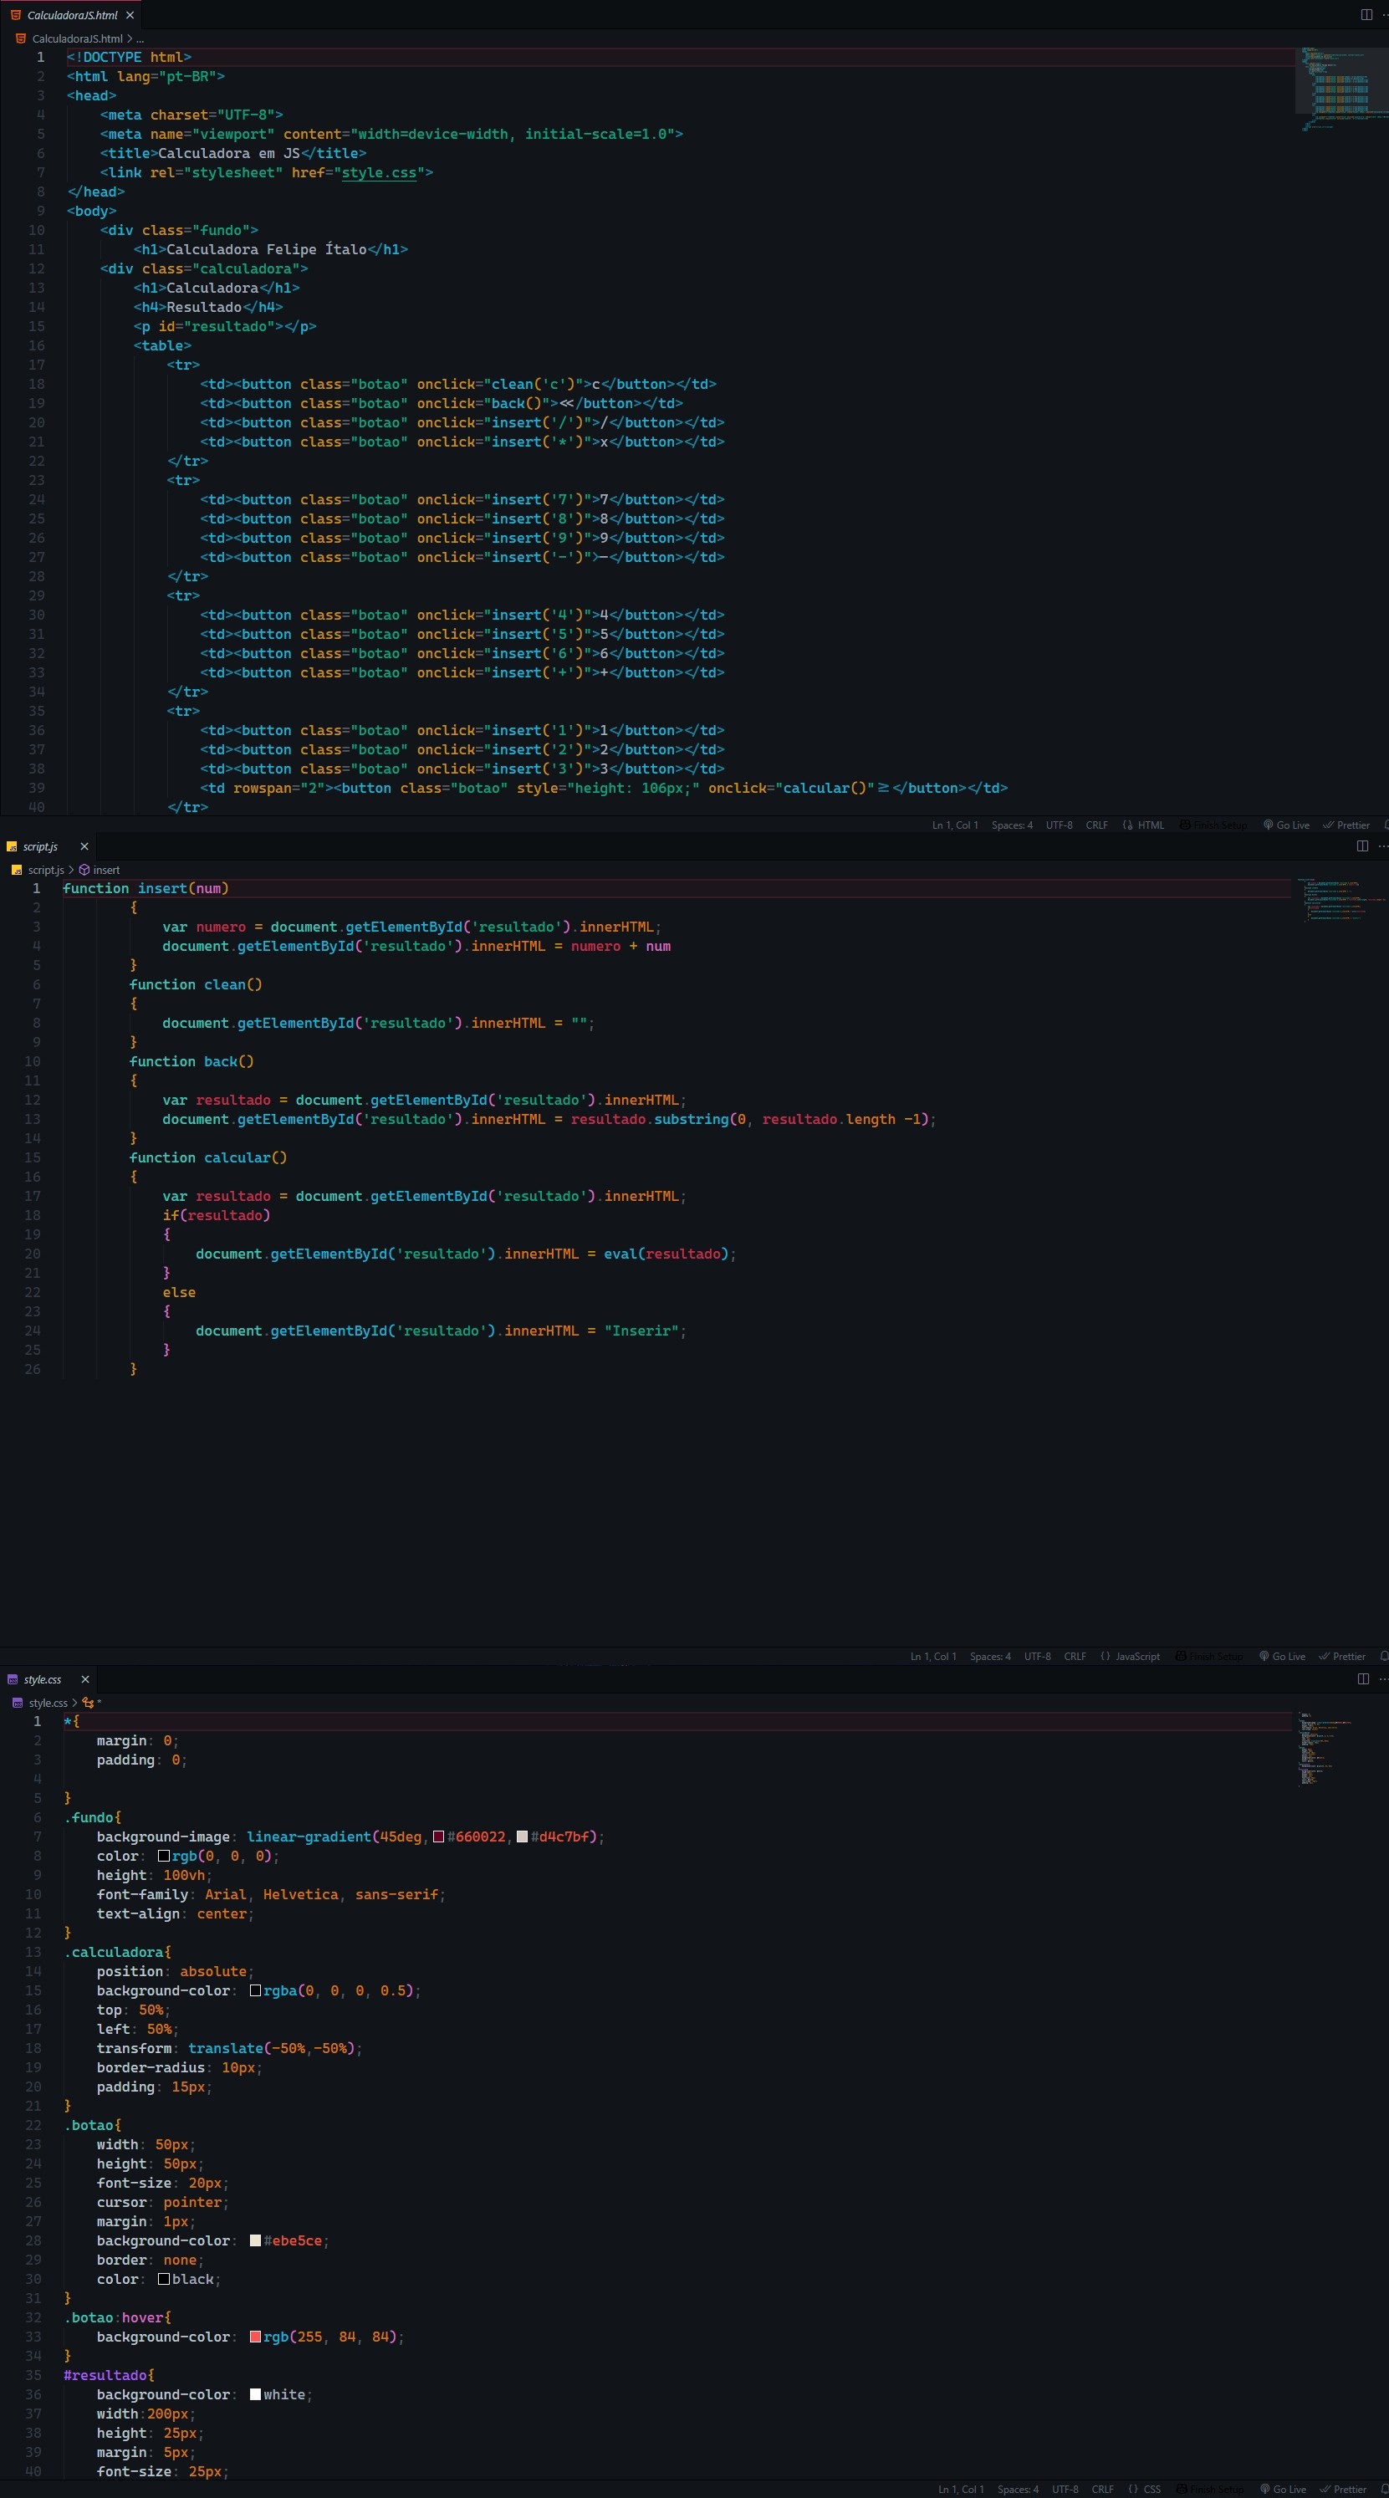Click Ln 1, Col 1 in the CSS status bar
The width and height of the screenshot is (1389, 2498).
point(960,2490)
